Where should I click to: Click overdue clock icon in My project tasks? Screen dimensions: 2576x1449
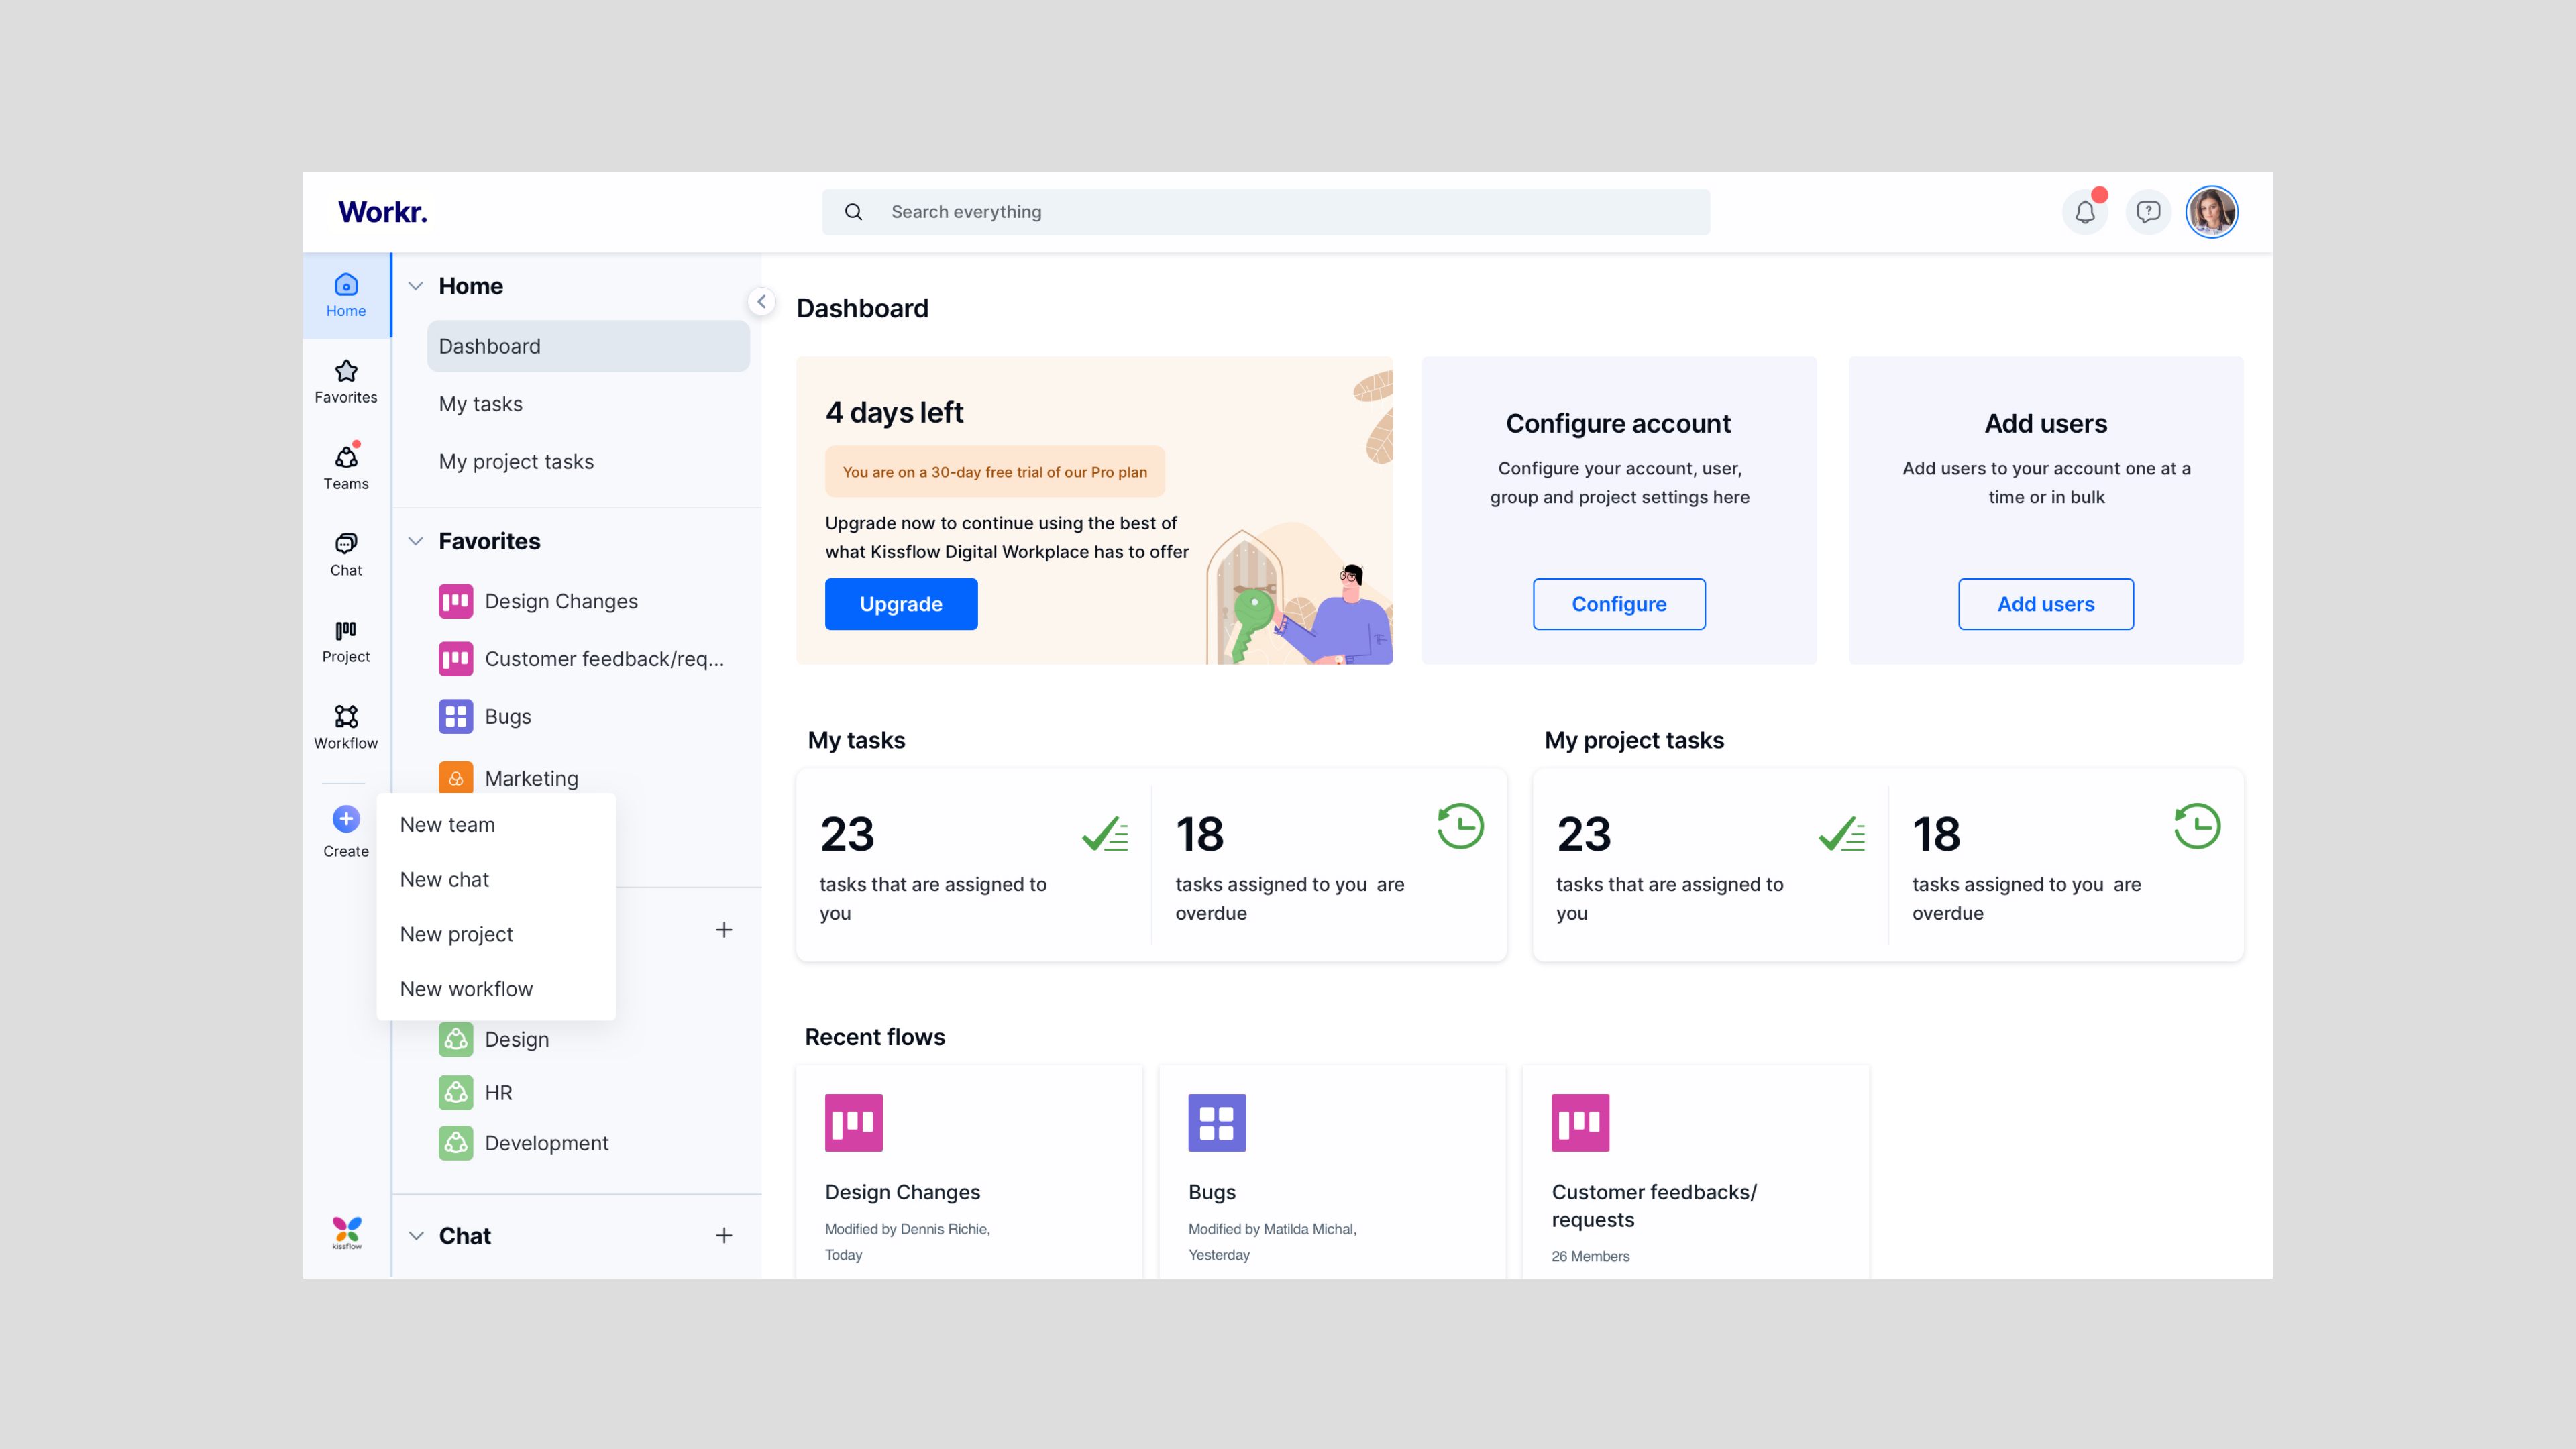pos(2197,827)
